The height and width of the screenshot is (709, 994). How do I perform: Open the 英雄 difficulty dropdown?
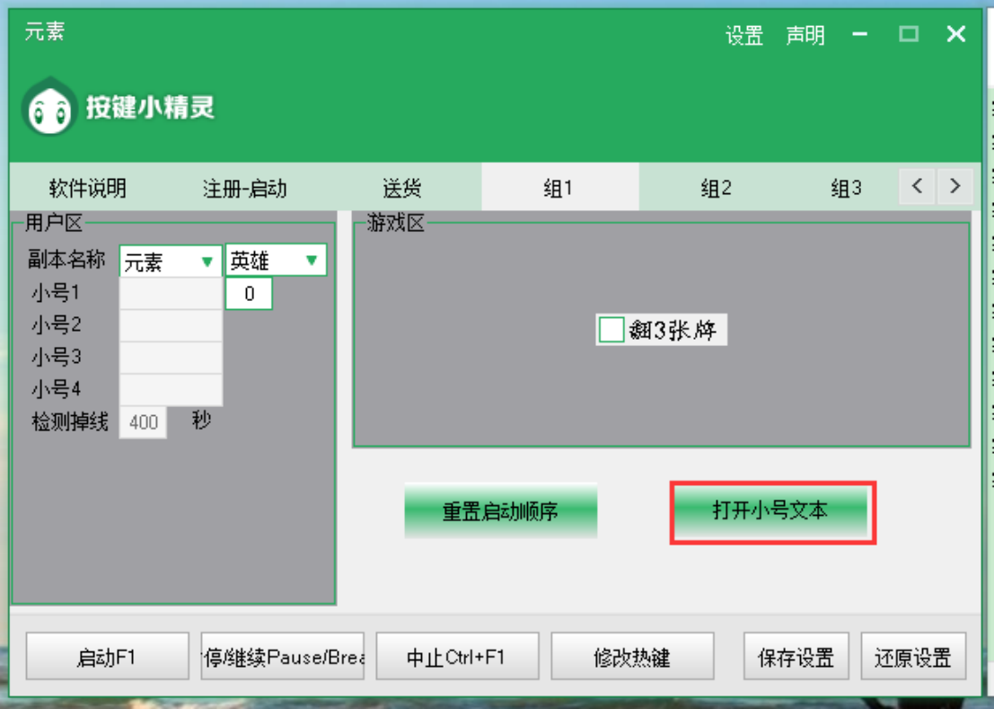point(276,261)
